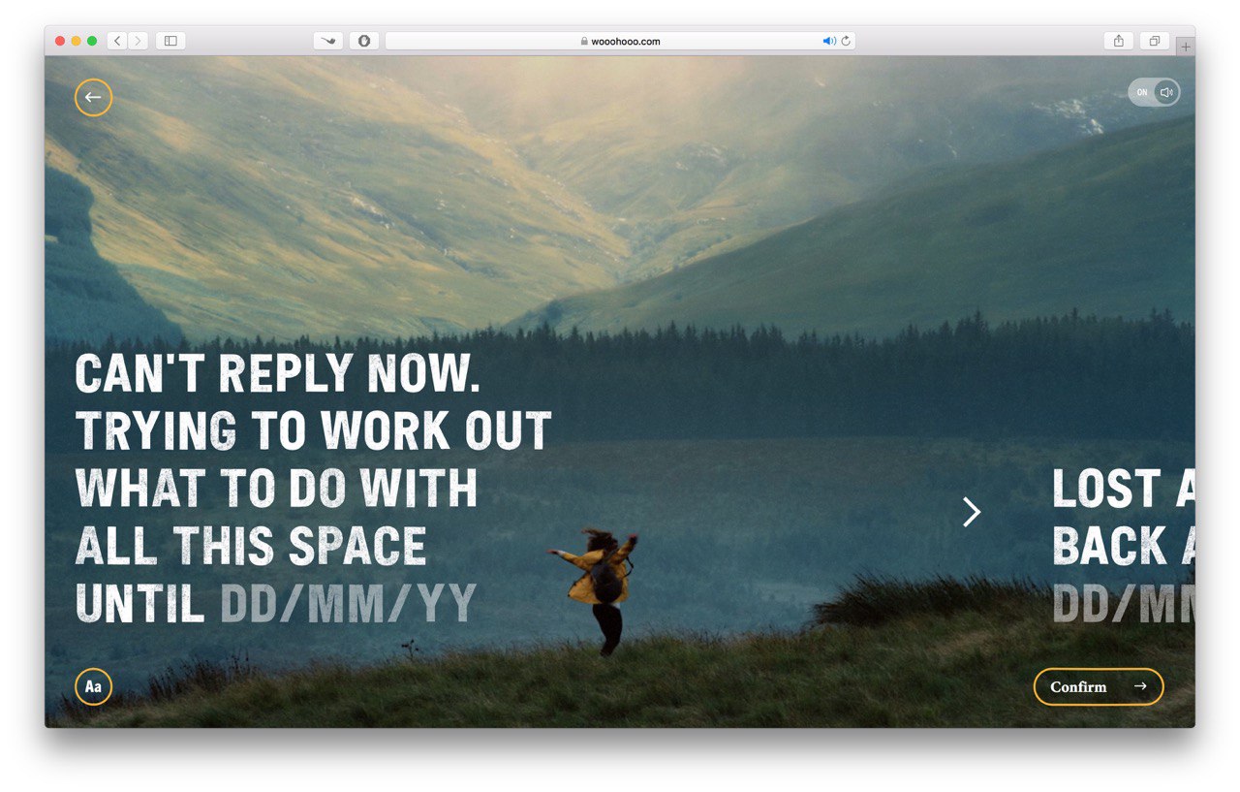Open the Aa font options button

93,687
